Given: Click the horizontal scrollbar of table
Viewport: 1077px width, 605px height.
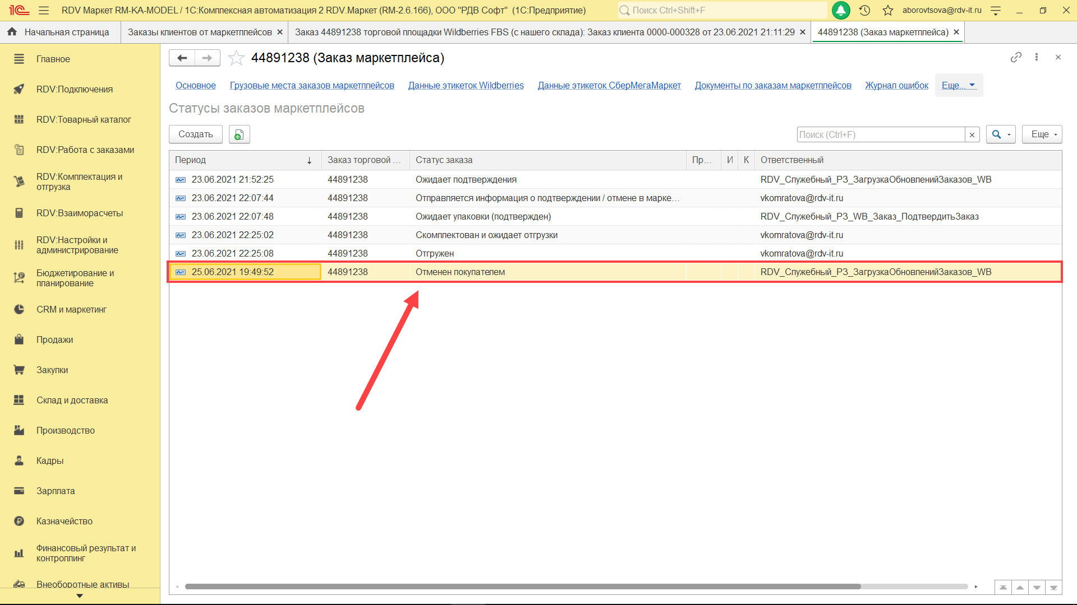Looking at the screenshot, I should click(522, 587).
